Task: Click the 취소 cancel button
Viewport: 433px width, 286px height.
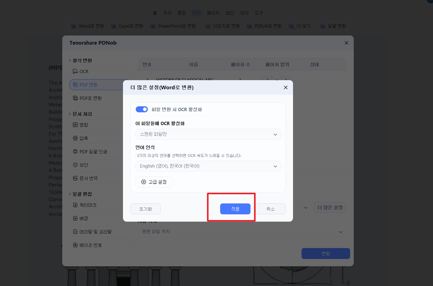Action: click(x=271, y=209)
